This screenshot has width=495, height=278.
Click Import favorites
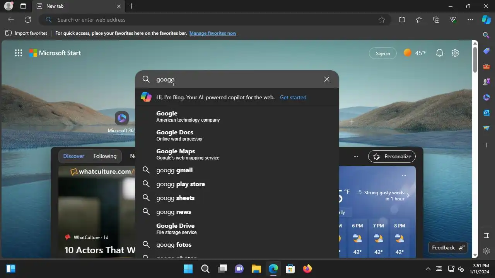coord(26,33)
